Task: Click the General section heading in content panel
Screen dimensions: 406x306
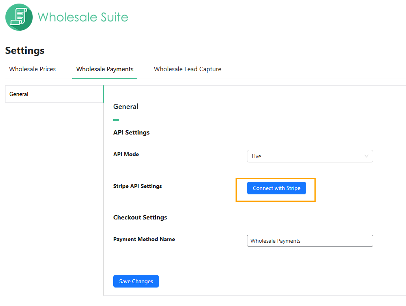Action: [x=125, y=107]
